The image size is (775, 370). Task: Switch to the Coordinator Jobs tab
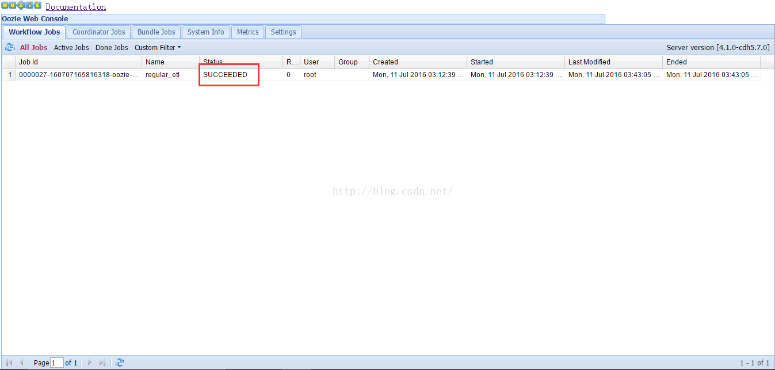(x=99, y=32)
